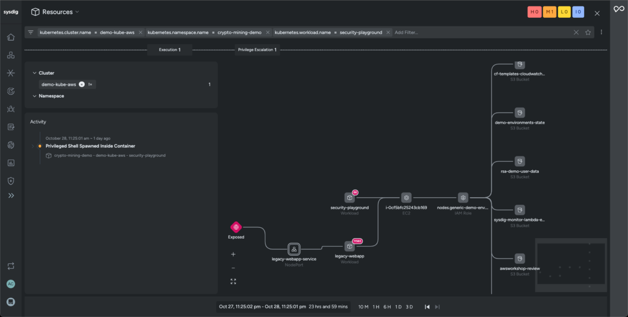
Task: Select the legacy-webapp-service NodePort icon
Action: tap(294, 249)
